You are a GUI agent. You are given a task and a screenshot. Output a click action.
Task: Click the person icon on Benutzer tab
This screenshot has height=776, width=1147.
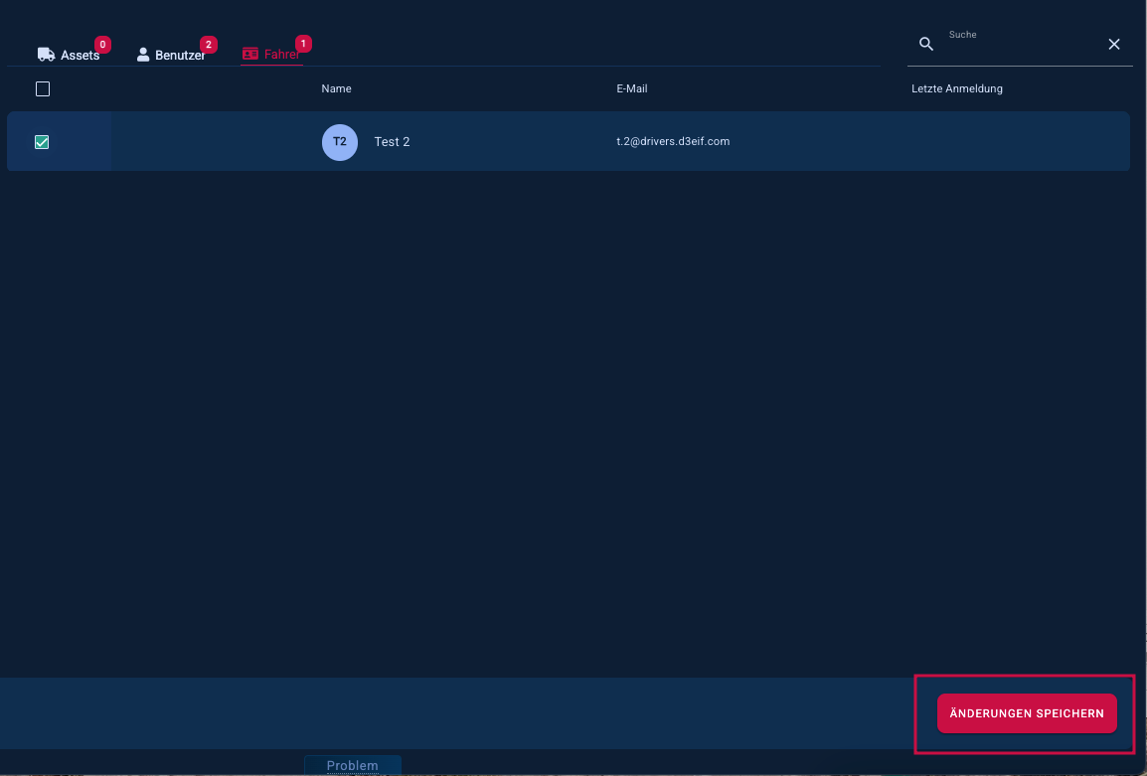[143, 55]
